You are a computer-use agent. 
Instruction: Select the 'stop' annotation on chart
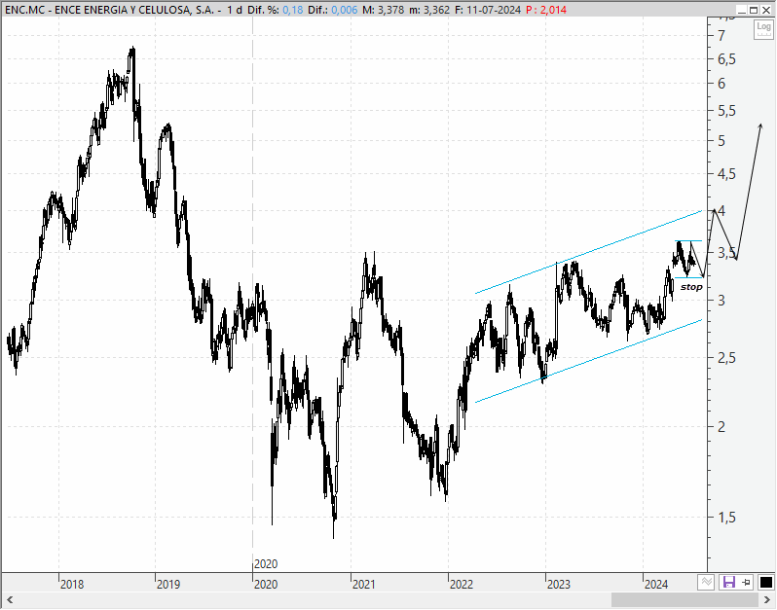(x=691, y=287)
